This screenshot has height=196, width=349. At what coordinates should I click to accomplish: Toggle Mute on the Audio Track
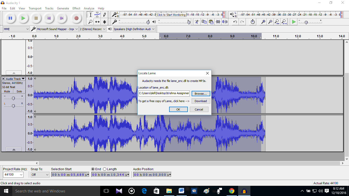(x=7, y=91)
